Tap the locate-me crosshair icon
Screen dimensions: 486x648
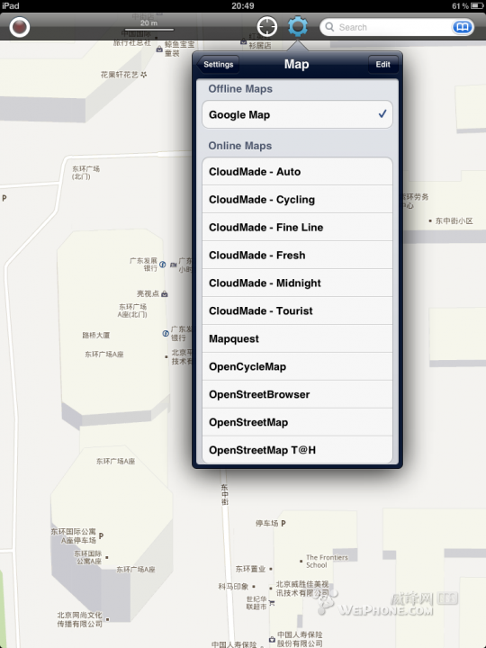(x=267, y=27)
